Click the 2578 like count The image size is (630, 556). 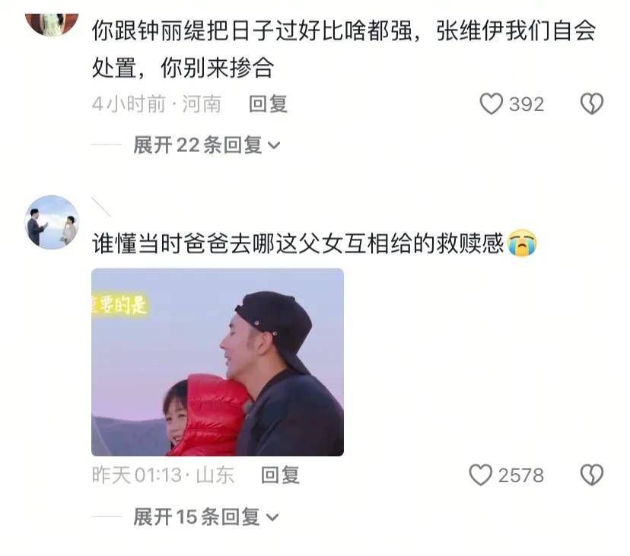click(x=521, y=475)
